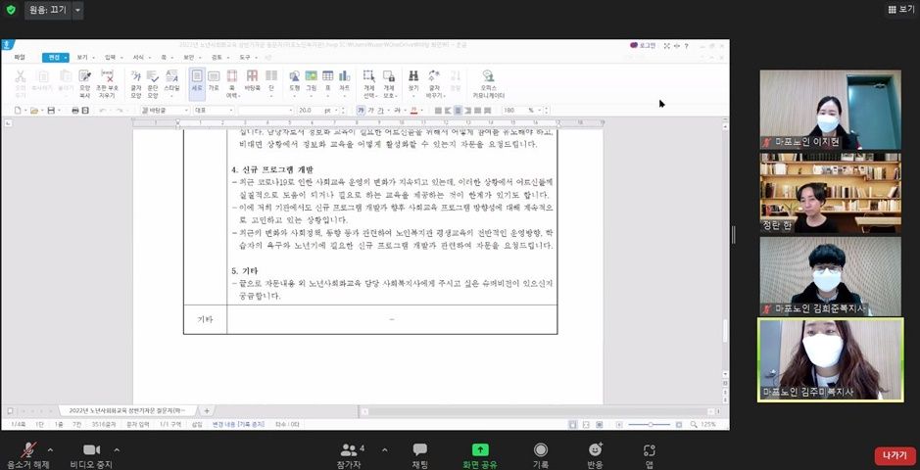
Task: Select 가로 landscape page orientation
Action: pos(215,79)
